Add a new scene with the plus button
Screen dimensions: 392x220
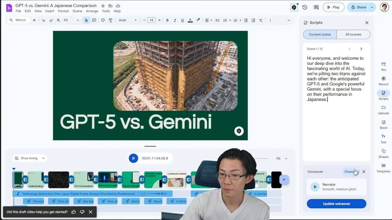coord(284,180)
